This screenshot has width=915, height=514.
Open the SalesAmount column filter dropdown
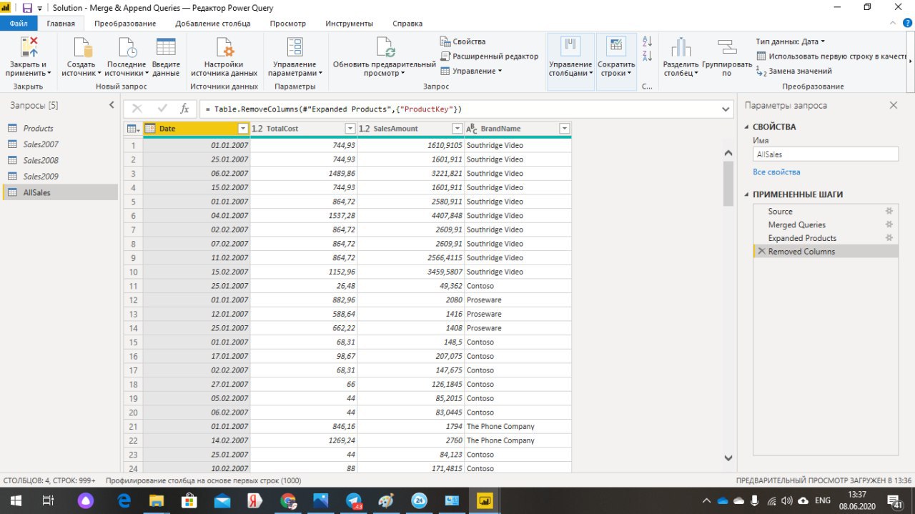coord(457,129)
